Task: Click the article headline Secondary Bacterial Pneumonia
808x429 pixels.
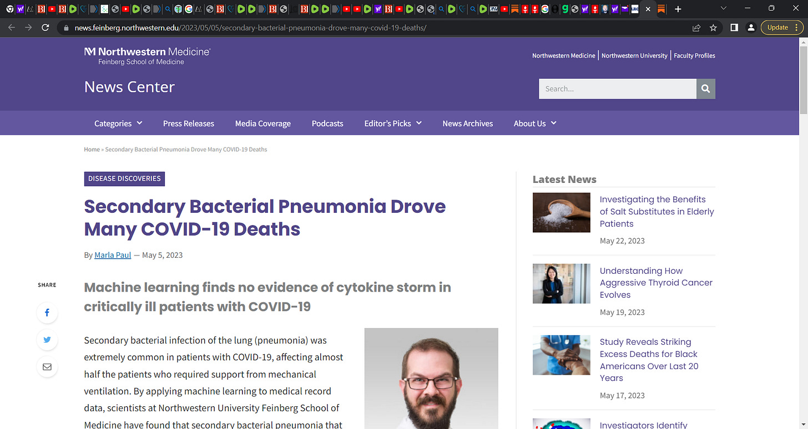Action: [265, 217]
